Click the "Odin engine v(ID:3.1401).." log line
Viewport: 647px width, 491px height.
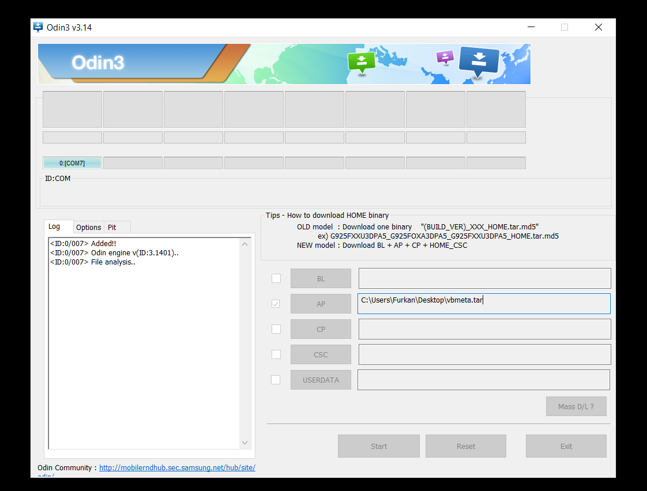pyautogui.click(x=114, y=253)
